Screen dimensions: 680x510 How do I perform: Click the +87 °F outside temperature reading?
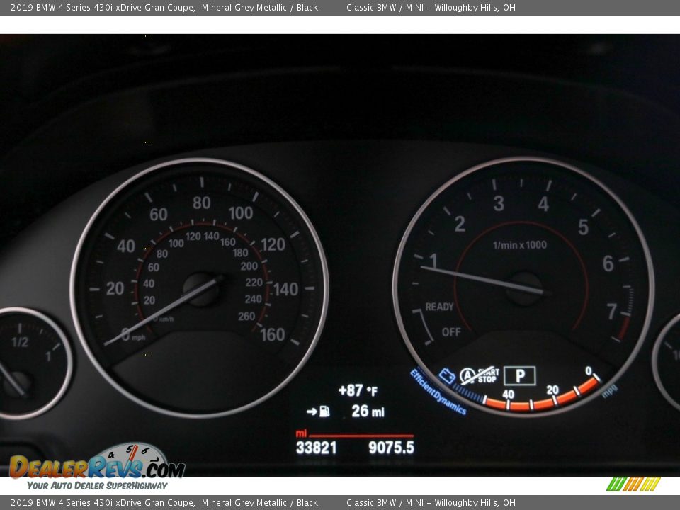point(358,391)
